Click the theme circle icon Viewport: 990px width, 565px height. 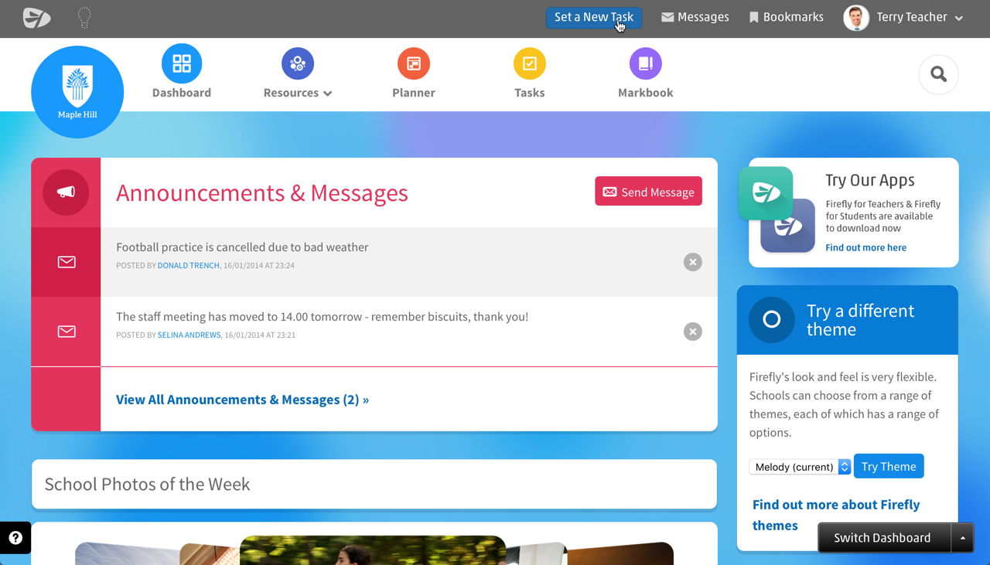point(772,319)
